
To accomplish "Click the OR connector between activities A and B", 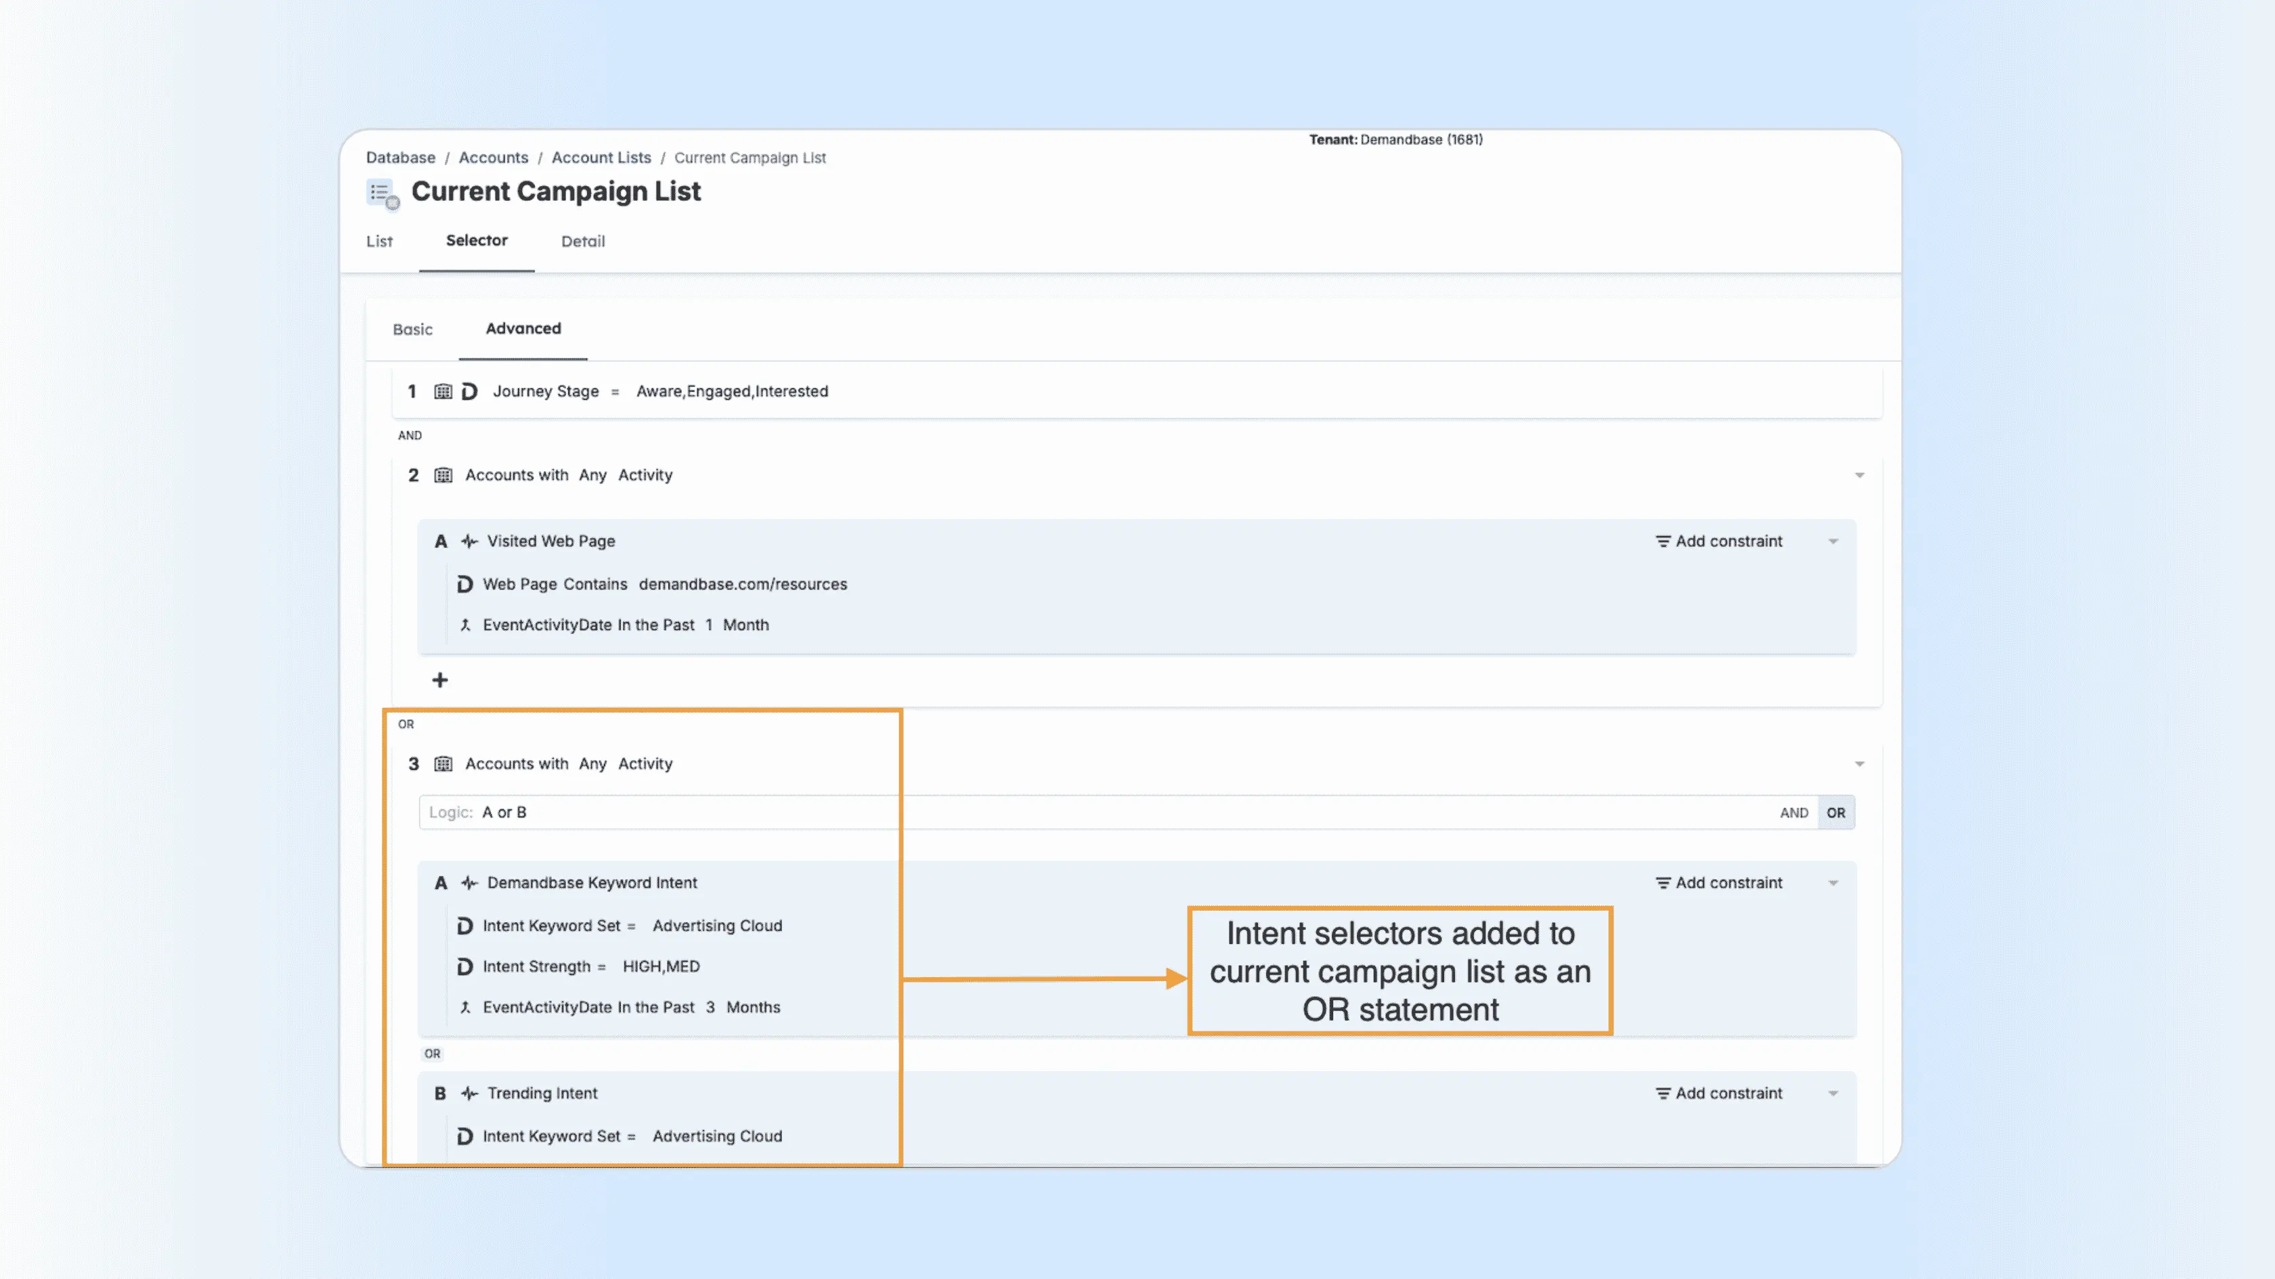I will (432, 1054).
